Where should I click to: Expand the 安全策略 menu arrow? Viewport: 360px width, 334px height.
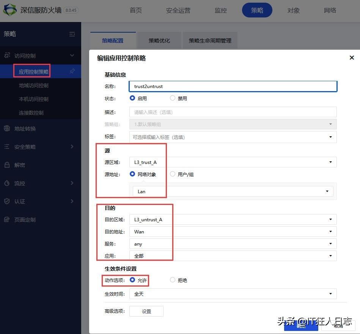(72, 147)
